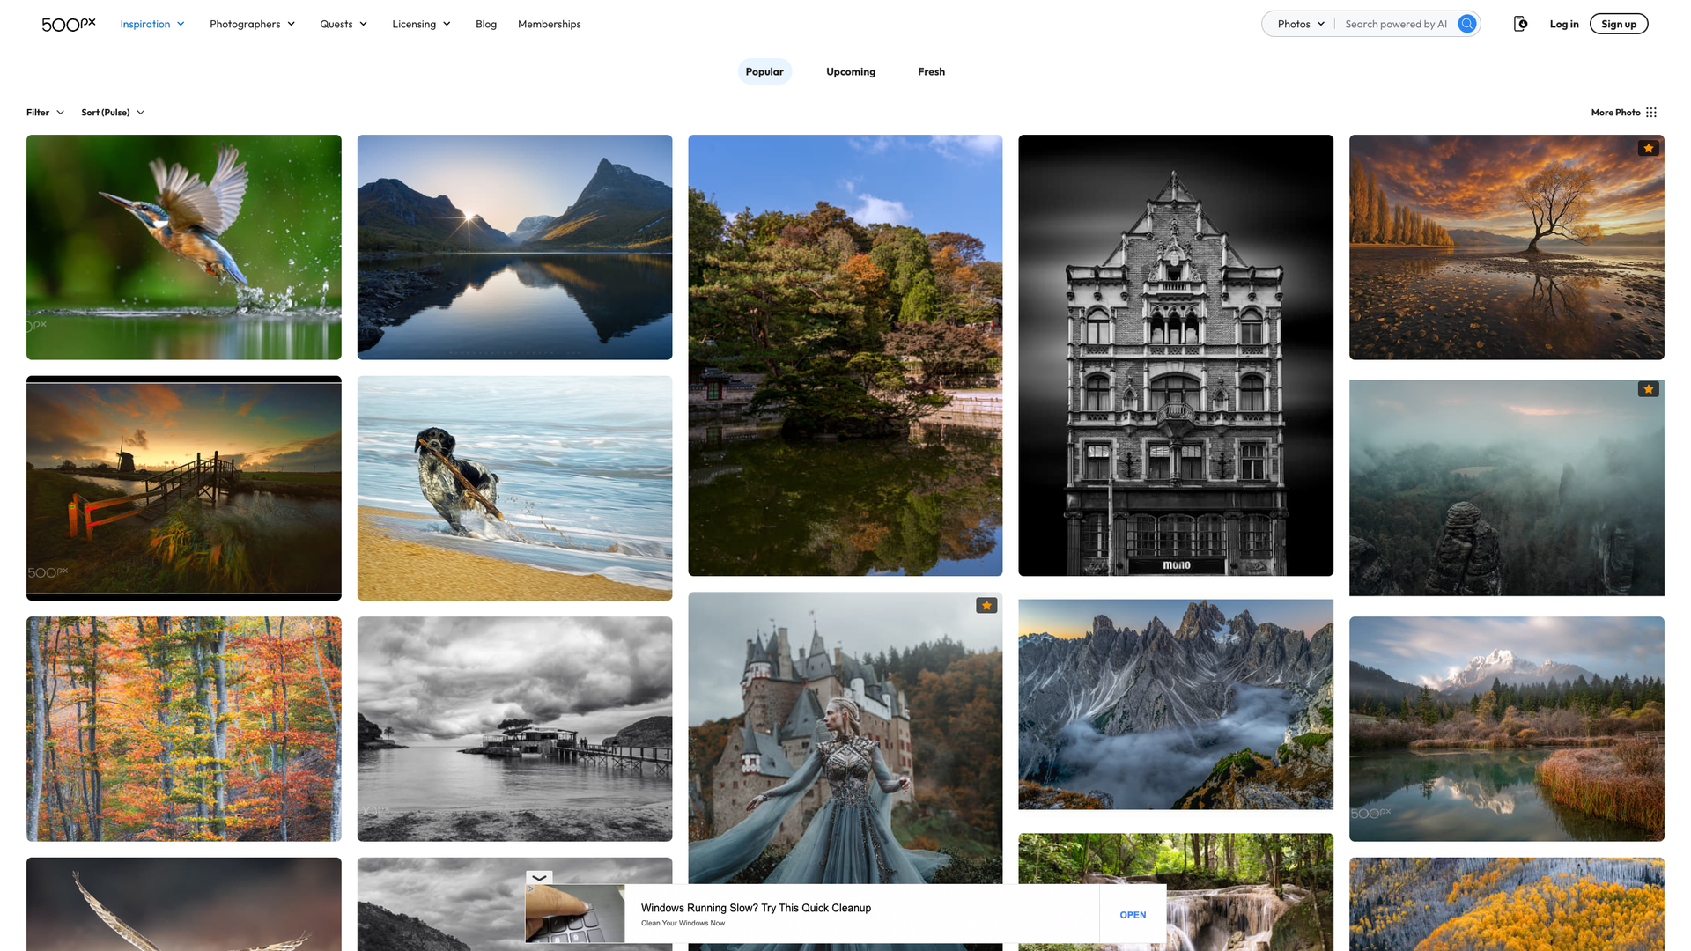Click the AdChoices icon on the banner ad
Viewport: 1691px width, 951px height.
529,887
